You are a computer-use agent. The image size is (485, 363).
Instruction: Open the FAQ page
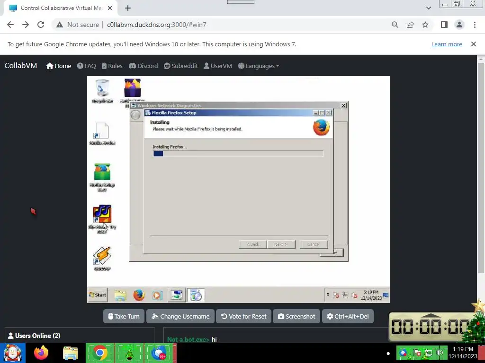click(x=87, y=66)
